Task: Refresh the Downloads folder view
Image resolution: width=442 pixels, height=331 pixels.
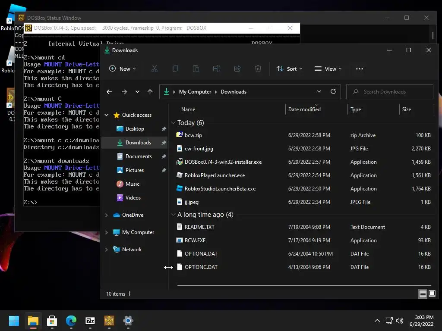Action: [x=333, y=91]
